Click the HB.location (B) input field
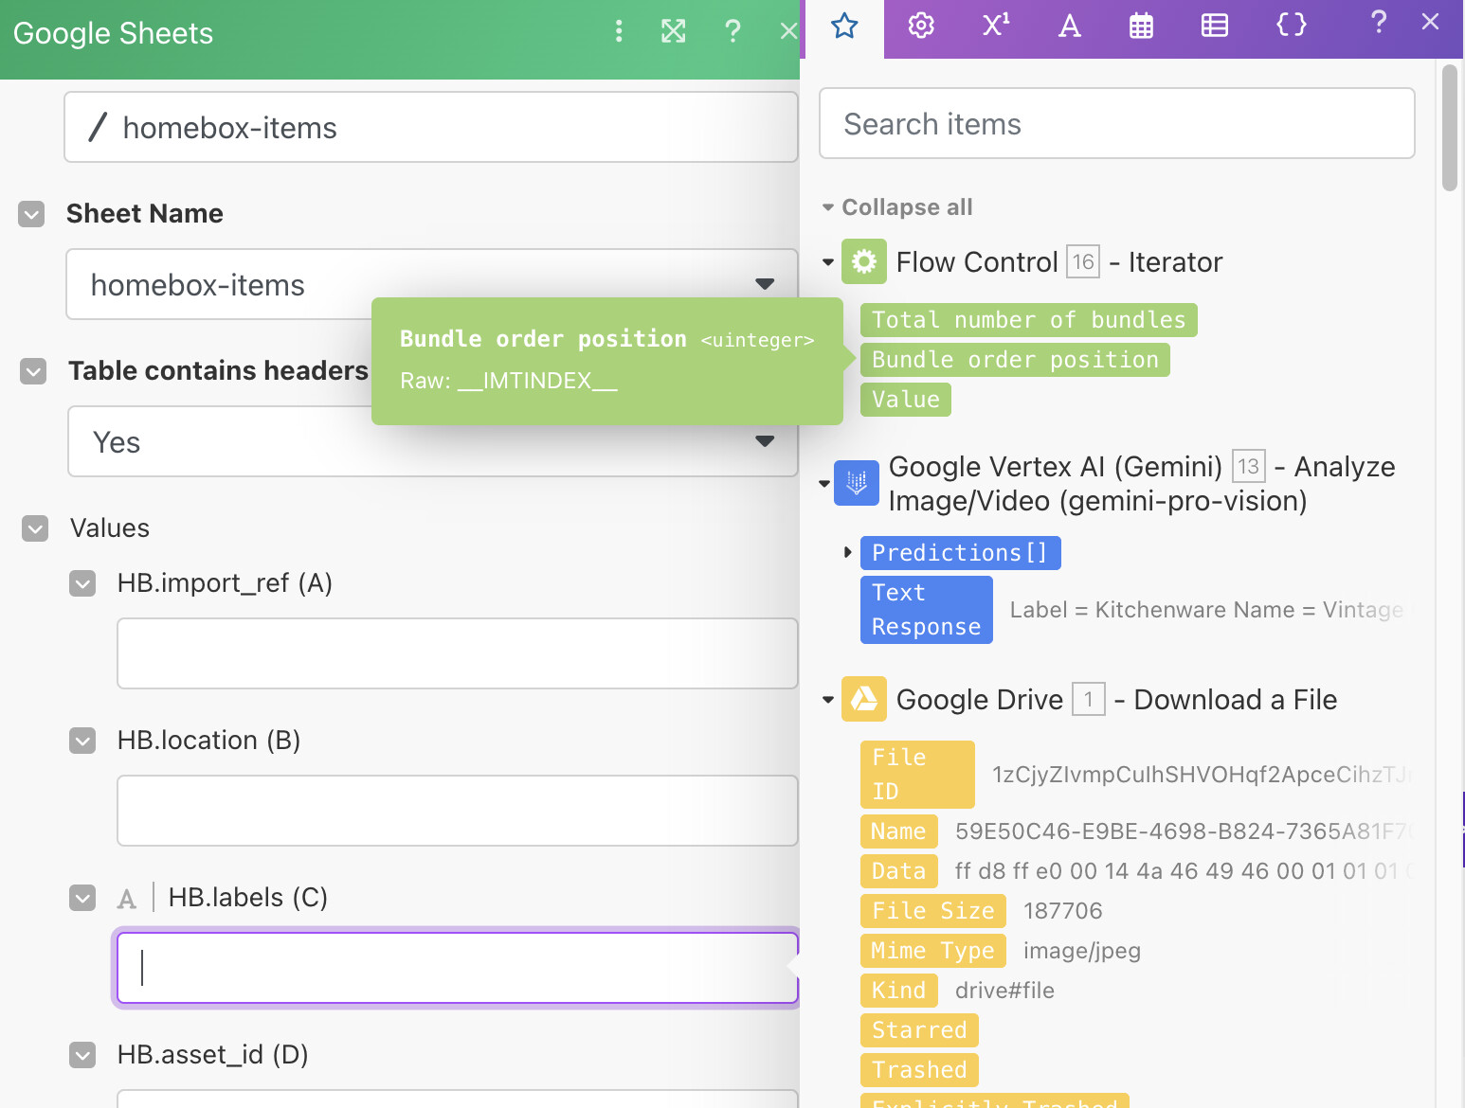Screen dimensions: 1465x1108 [457, 811]
